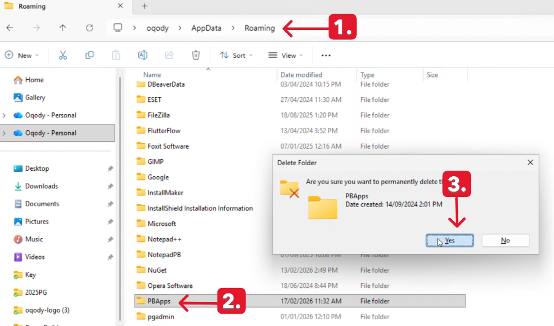This screenshot has height=326, width=554.
Task: Confirm deletion by clicking Yes
Action: (x=450, y=241)
